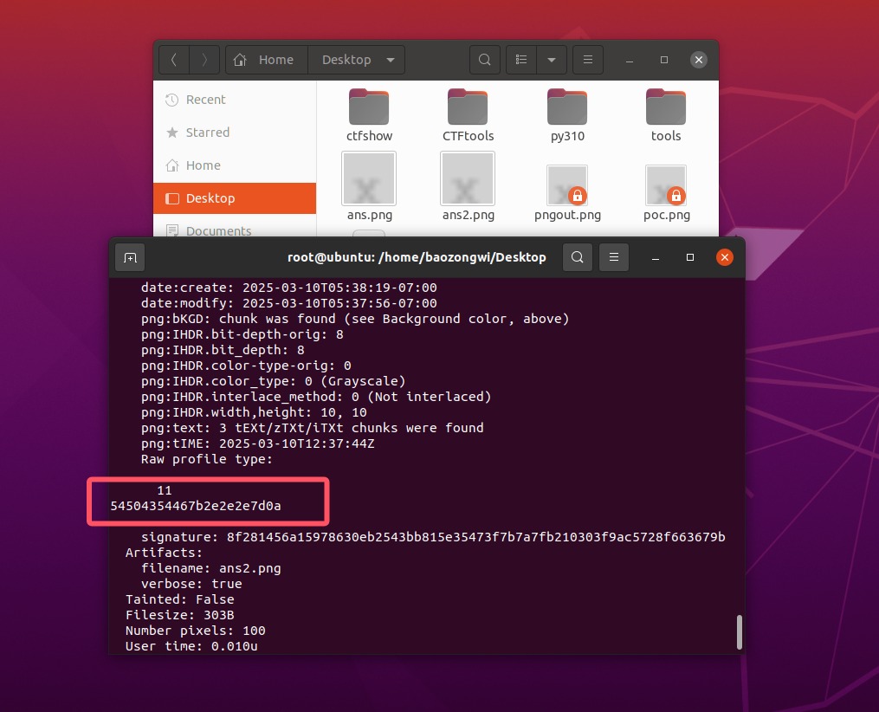Open the CTFtools folder
The width and height of the screenshot is (879, 712).
(x=468, y=107)
